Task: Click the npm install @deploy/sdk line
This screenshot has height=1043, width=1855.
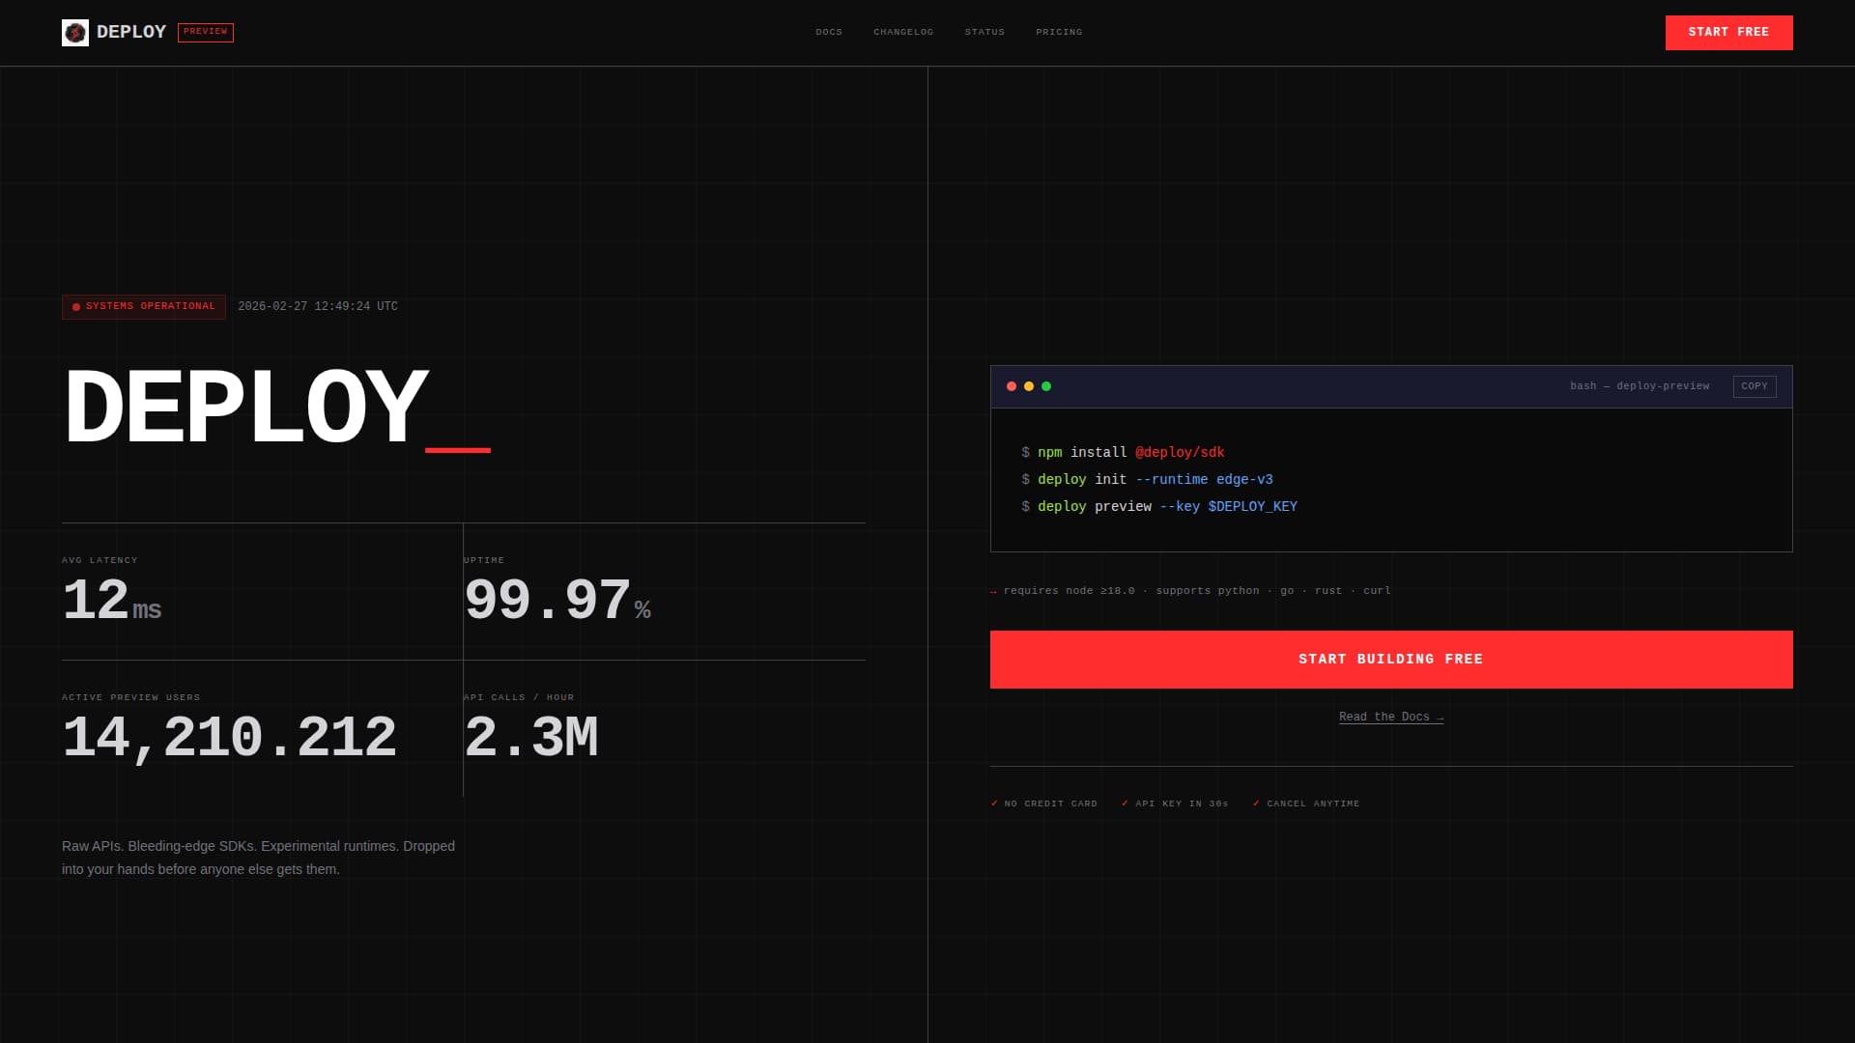Action: pos(1123,452)
